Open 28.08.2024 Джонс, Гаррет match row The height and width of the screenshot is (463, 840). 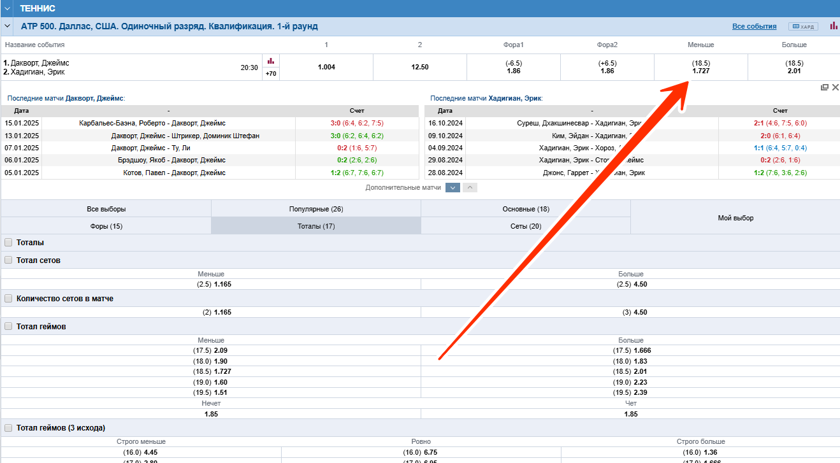coord(632,173)
